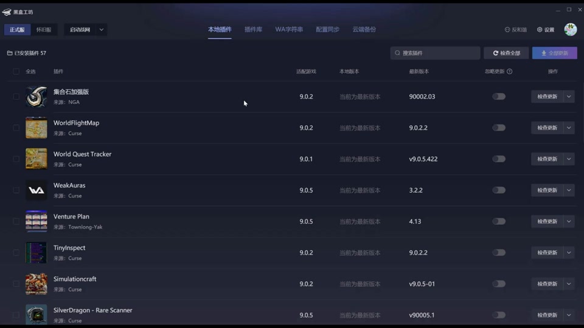
Task: Switch to 插件库 tab
Action: click(253, 29)
